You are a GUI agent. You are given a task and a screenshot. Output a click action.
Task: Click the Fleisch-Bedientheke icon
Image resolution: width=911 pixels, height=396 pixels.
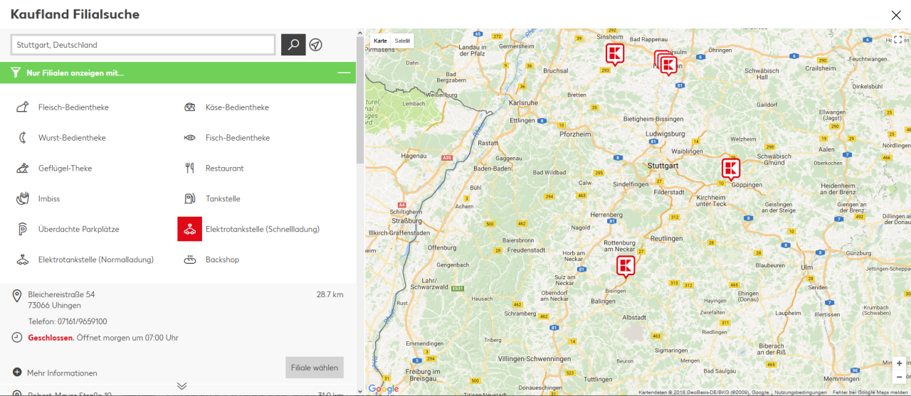[23, 107]
